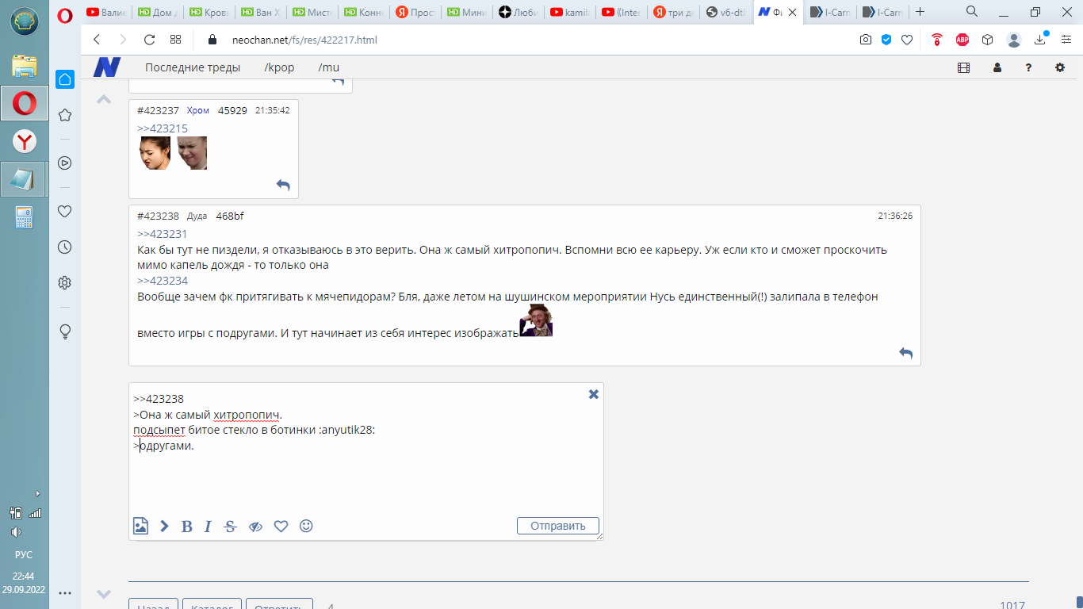Toggle spoiler (crossed eye) formatting icon
The width and height of the screenshot is (1083, 609).
pos(255,527)
